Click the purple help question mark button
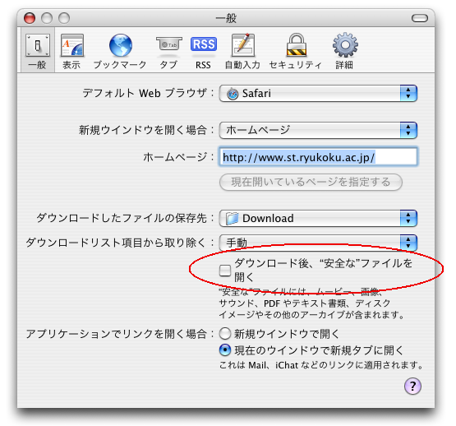Image resolution: width=456 pixels, height=426 pixels. tap(412, 387)
